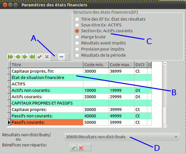Go to previous record arrow
This screenshot has width=186, height=154.
(x=18, y=57)
